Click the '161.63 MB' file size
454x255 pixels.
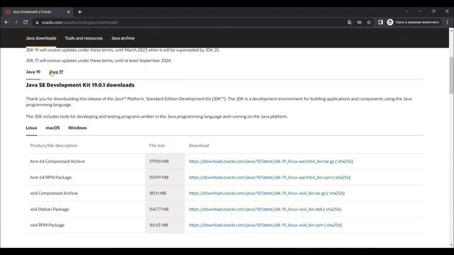tap(159, 225)
